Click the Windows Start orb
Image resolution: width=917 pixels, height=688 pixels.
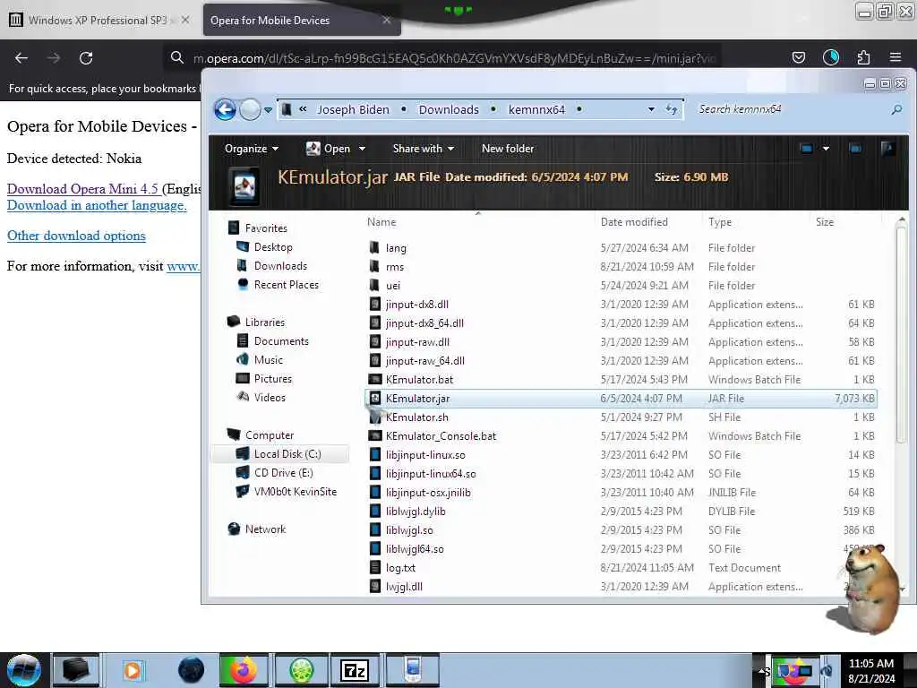tap(24, 670)
